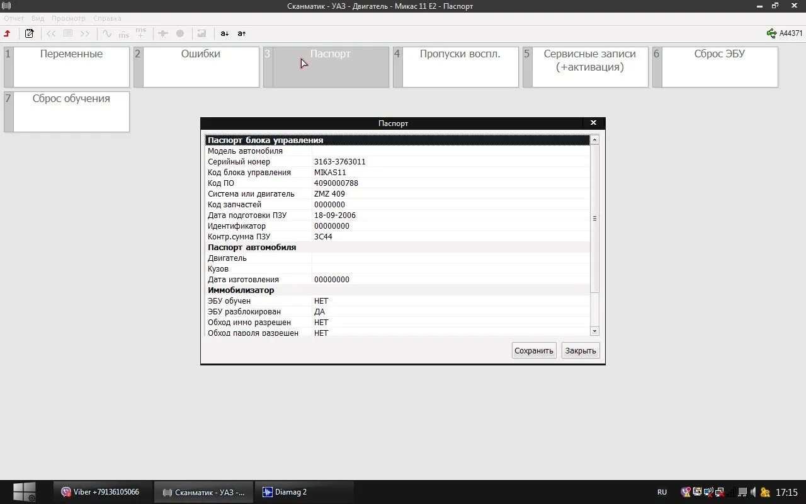Switch to Diamag 2 taskbar window

(304, 492)
